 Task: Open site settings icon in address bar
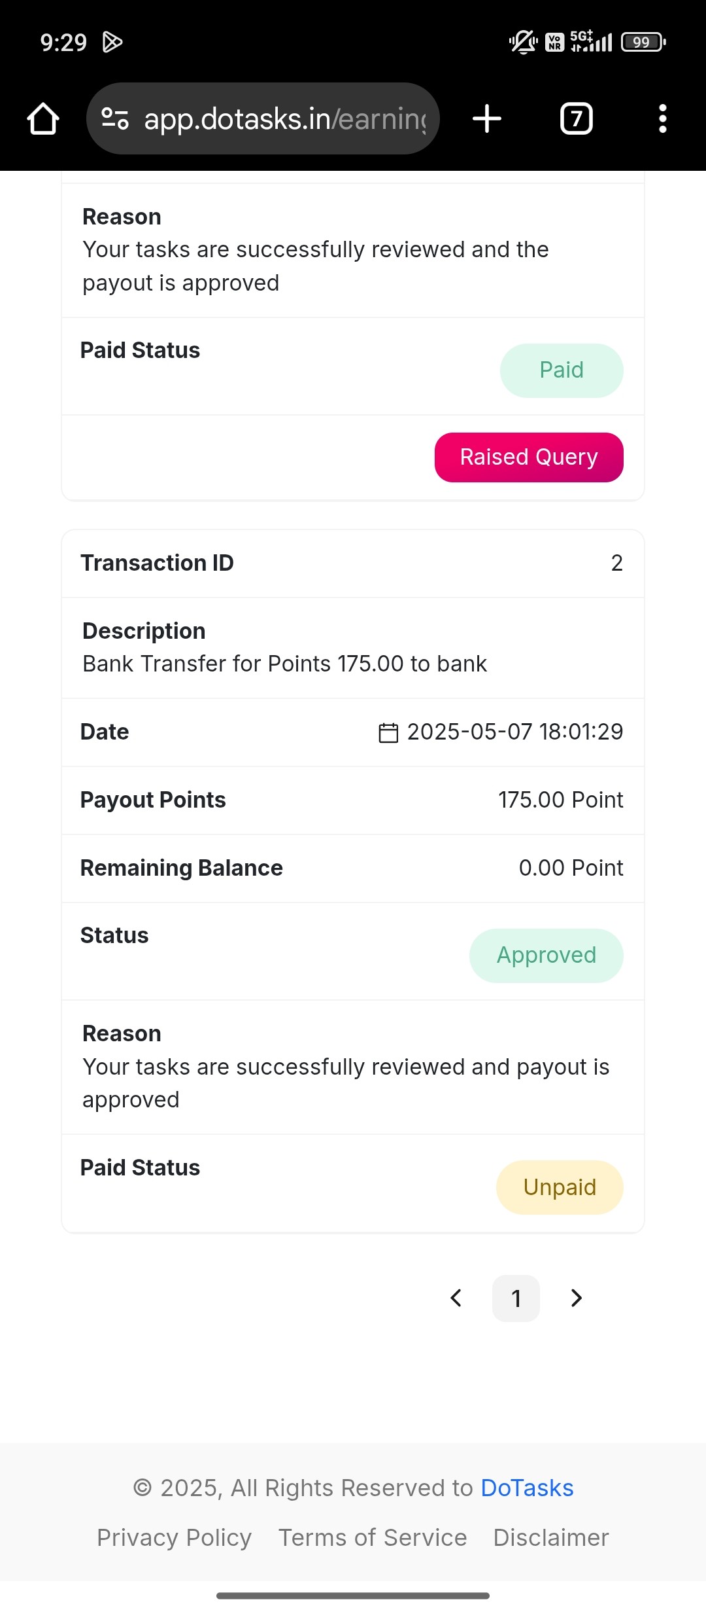pyautogui.click(x=115, y=118)
